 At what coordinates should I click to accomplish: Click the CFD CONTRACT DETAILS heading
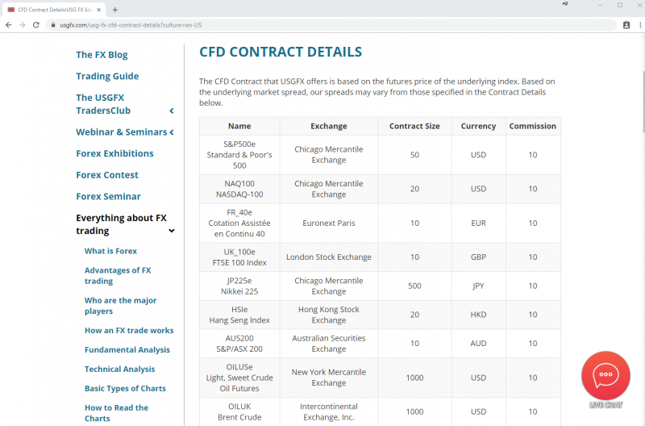tap(281, 52)
